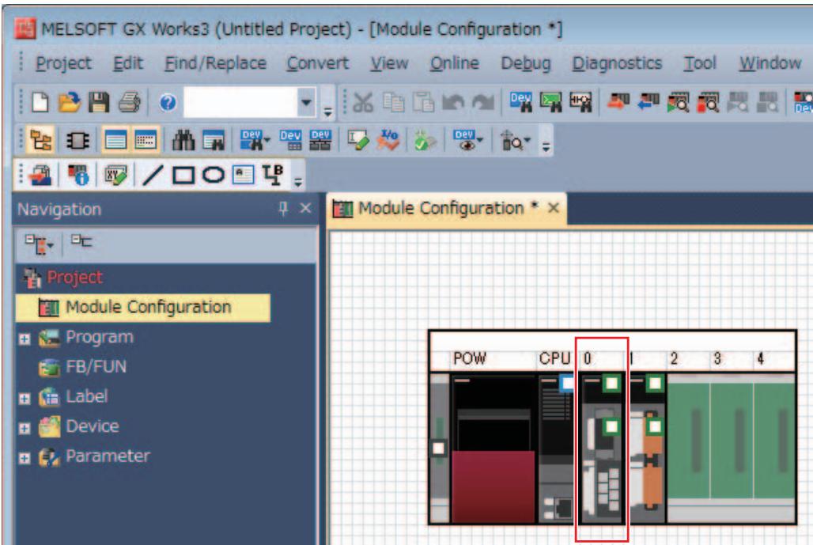
Task: Pin the Navigation panel with the pushpin
Action: point(283,209)
